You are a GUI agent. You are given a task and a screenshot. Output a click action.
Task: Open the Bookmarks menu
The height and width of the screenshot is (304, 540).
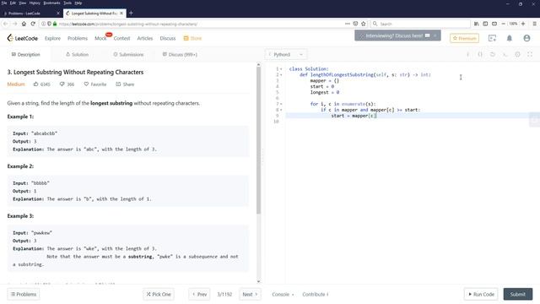pos(51,3)
